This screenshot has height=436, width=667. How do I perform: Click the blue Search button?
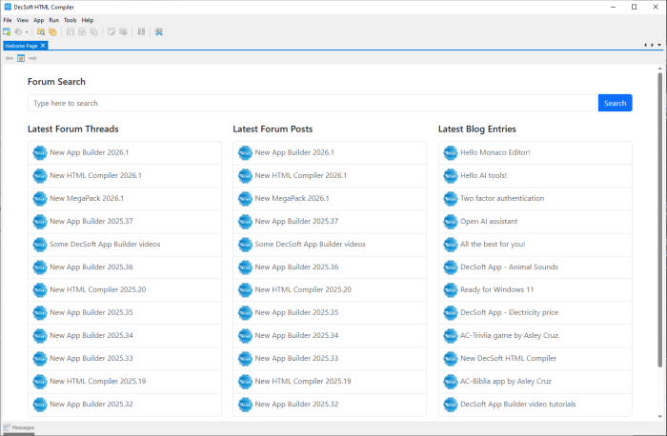pyautogui.click(x=616, y=103)
